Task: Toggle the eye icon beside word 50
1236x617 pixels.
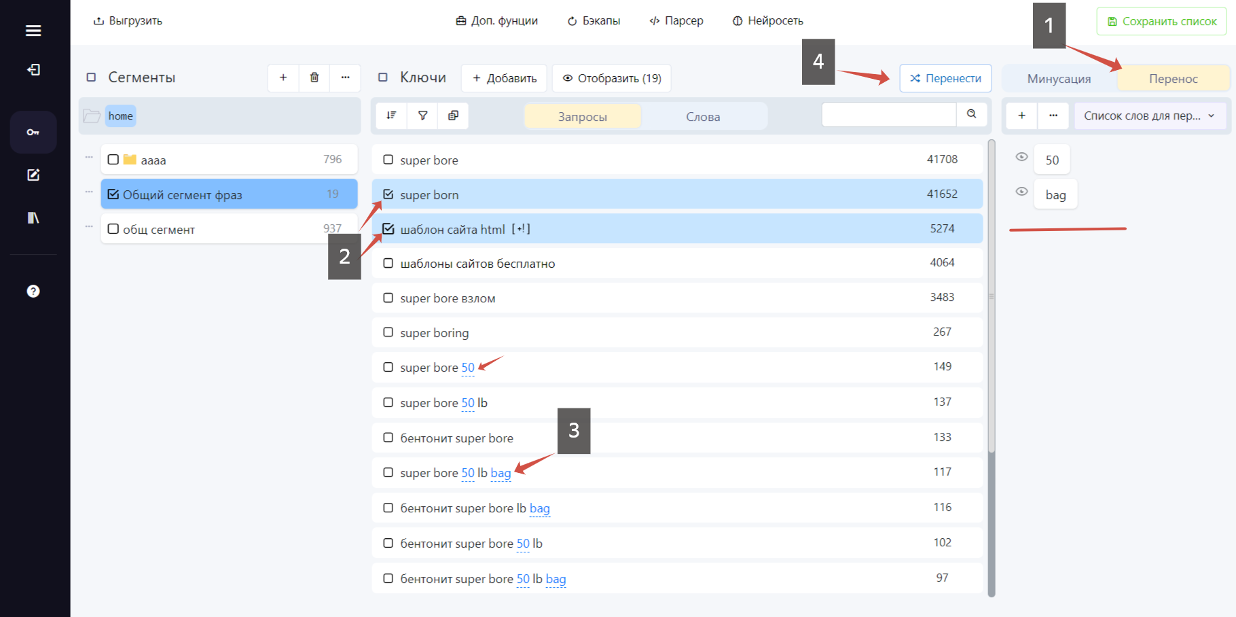Action: tap(1021, 157)
